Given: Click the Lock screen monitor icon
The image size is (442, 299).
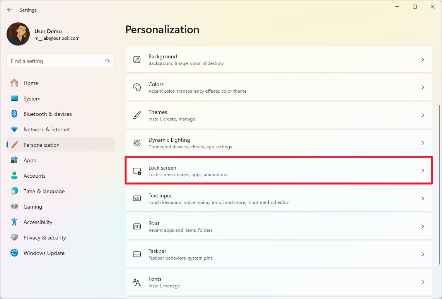Looking at the screenshot, I should (137, 171).
